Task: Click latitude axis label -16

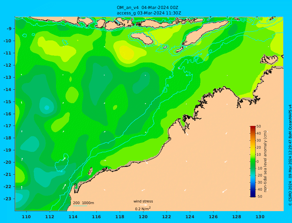Action: point(7,114)
